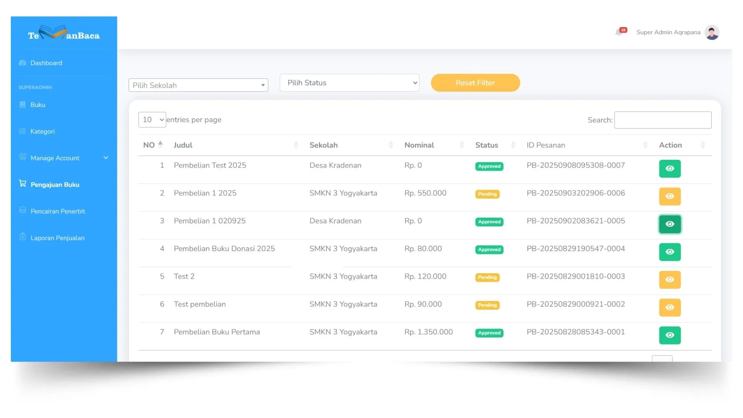
Task: Sort table by Nominal column
Action: pos(419,145)
